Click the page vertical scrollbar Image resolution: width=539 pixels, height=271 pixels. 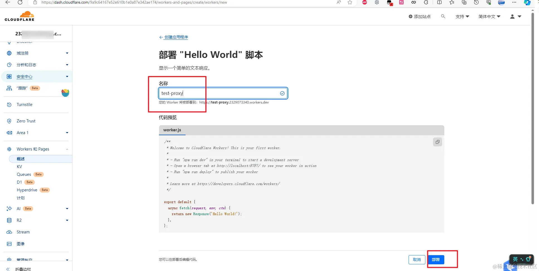[533, 109]
